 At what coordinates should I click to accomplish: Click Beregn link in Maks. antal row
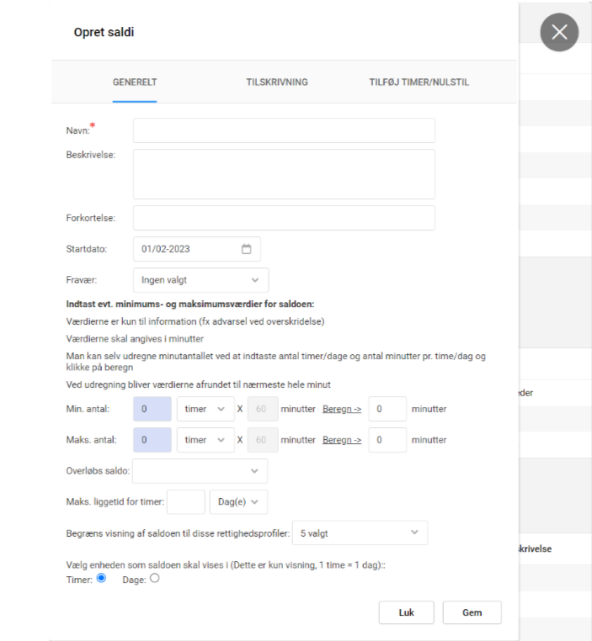(341, 439)
